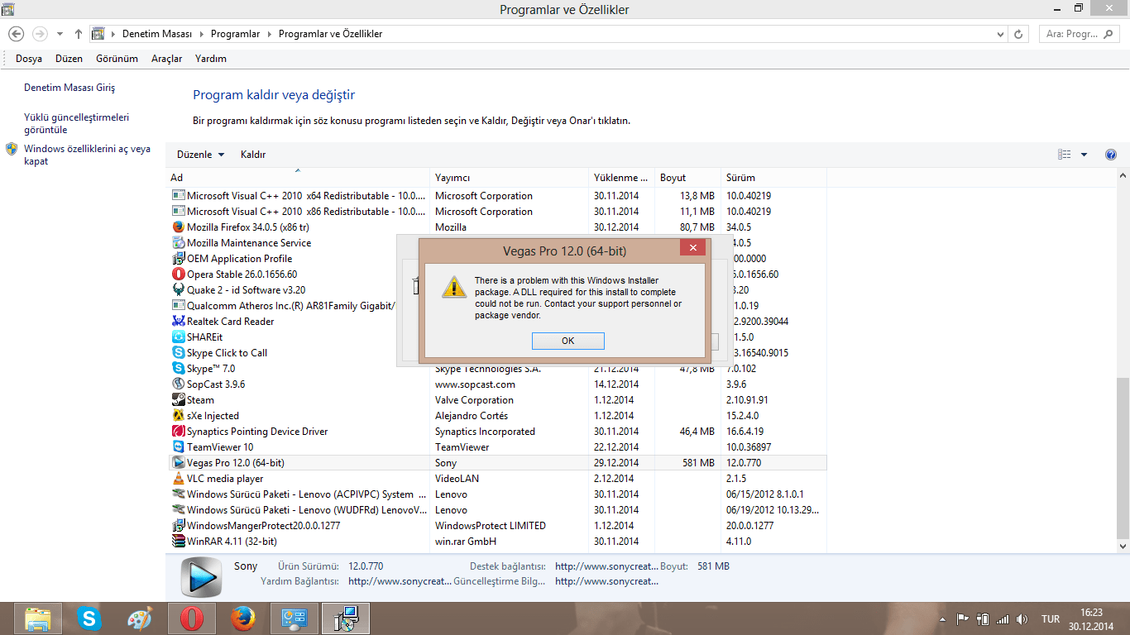Click OK in the Vegas Pro error dialog

(x=567, y=341)
